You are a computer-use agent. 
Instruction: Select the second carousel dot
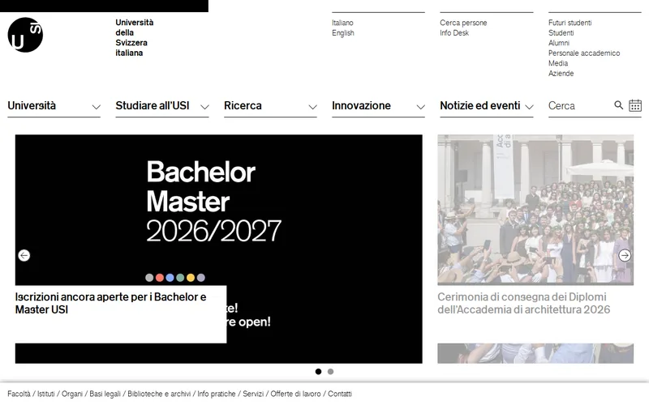[330, 372]
